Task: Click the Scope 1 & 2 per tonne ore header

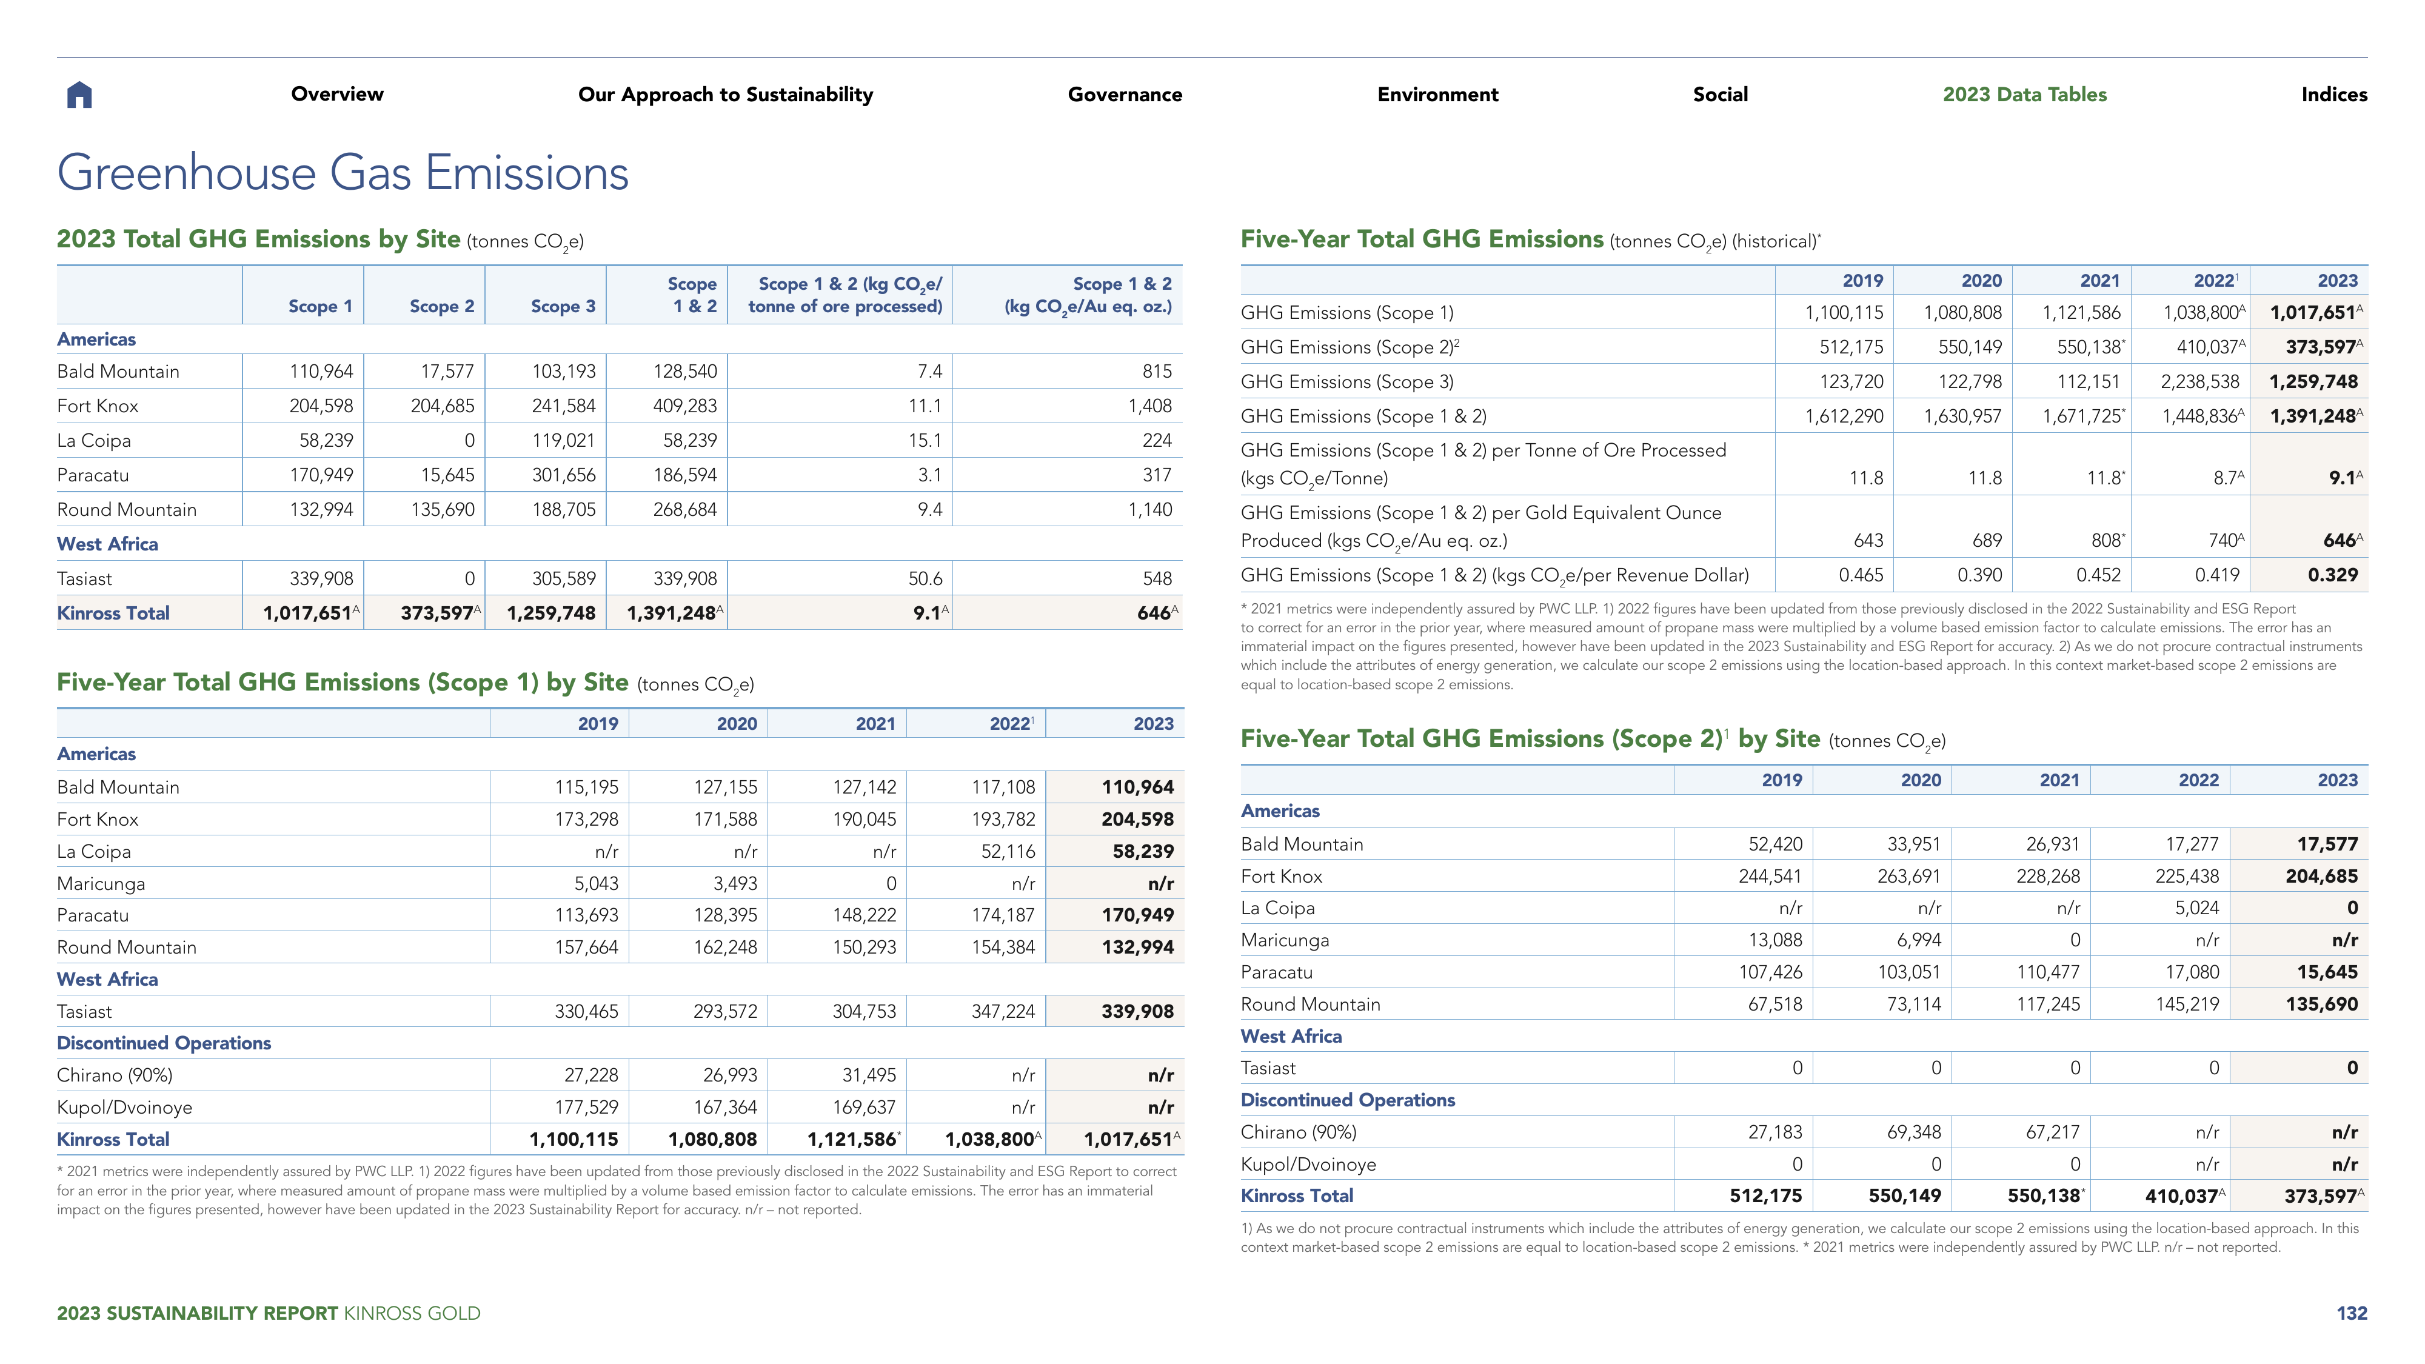Action: click(845, 296)
